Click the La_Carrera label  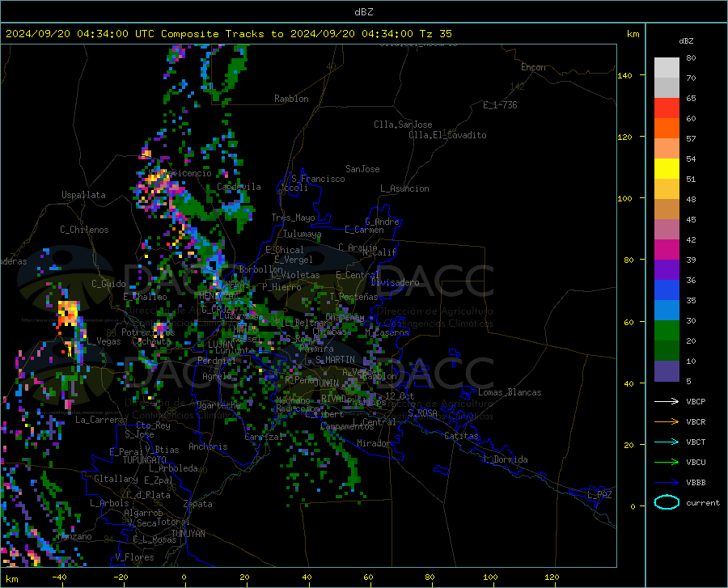point(99,420)
